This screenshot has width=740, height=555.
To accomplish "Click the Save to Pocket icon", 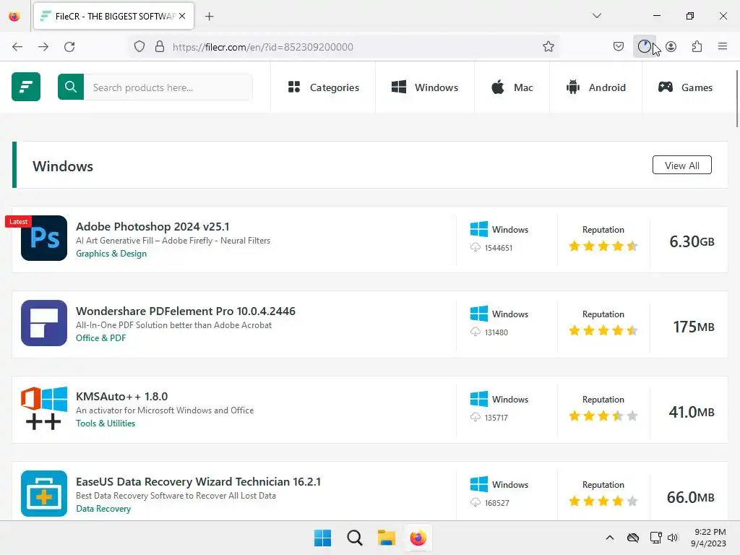I will click(x=619, y=47).
